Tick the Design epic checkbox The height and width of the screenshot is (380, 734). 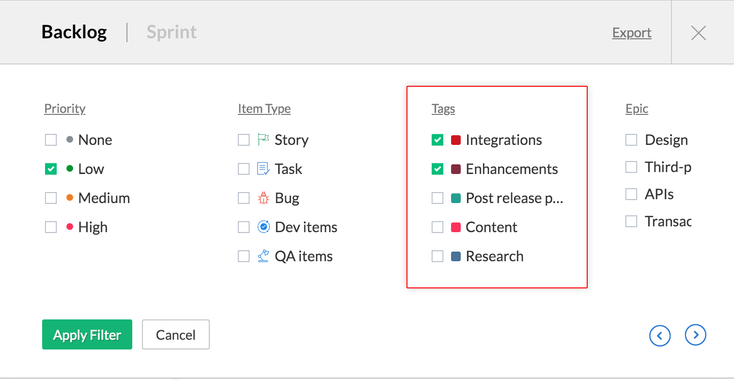[x=631, y=140]
